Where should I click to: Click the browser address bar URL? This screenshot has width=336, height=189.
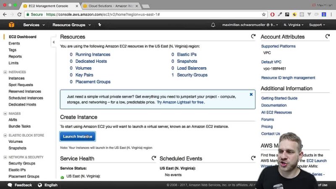(x=103, y=14)
